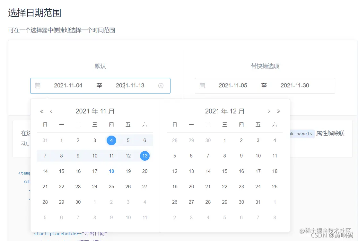
Task: Pick November 27 in left calendar
Action: (x=145, y=187)
